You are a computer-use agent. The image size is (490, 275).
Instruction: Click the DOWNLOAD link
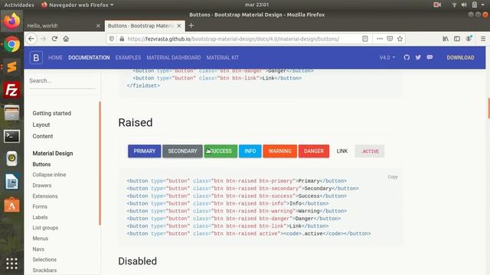460,58
